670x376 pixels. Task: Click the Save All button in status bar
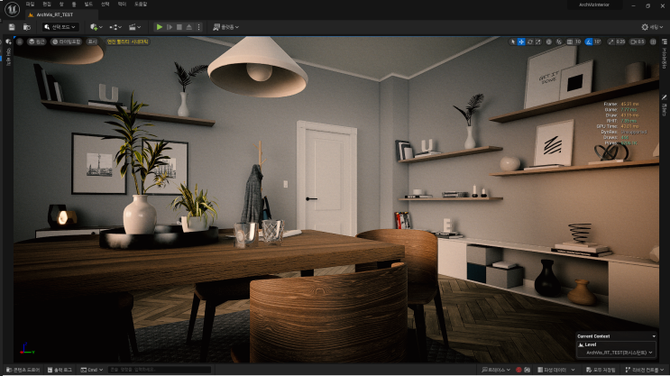[x=601, y=370]
